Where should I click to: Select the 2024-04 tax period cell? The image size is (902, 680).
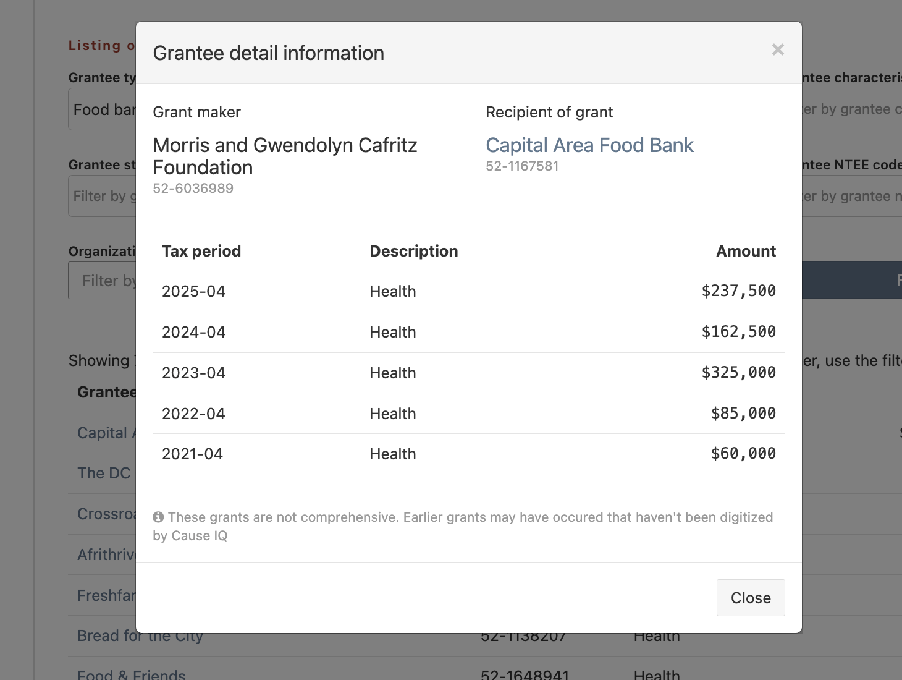click(x=193, y=332)
